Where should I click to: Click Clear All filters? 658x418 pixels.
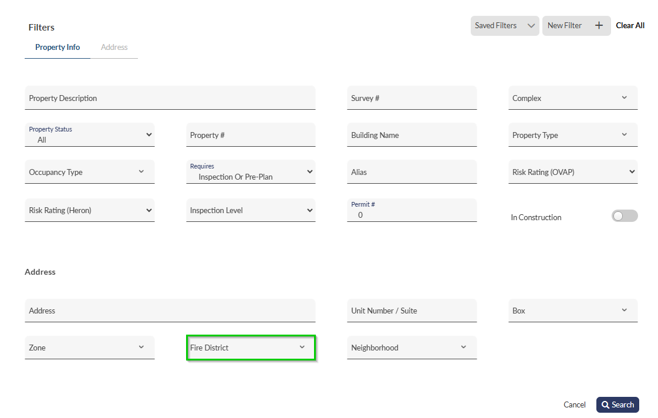(630, 26)
